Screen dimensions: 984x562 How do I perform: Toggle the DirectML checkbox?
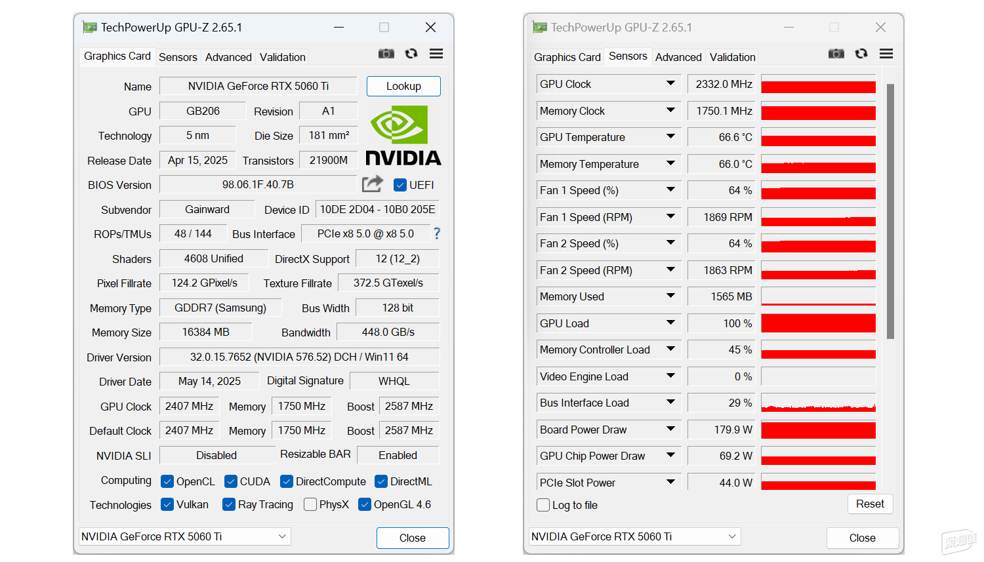(381, 481)
